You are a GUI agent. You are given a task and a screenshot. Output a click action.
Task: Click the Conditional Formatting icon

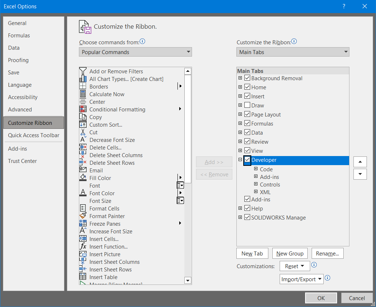point(83,109)
